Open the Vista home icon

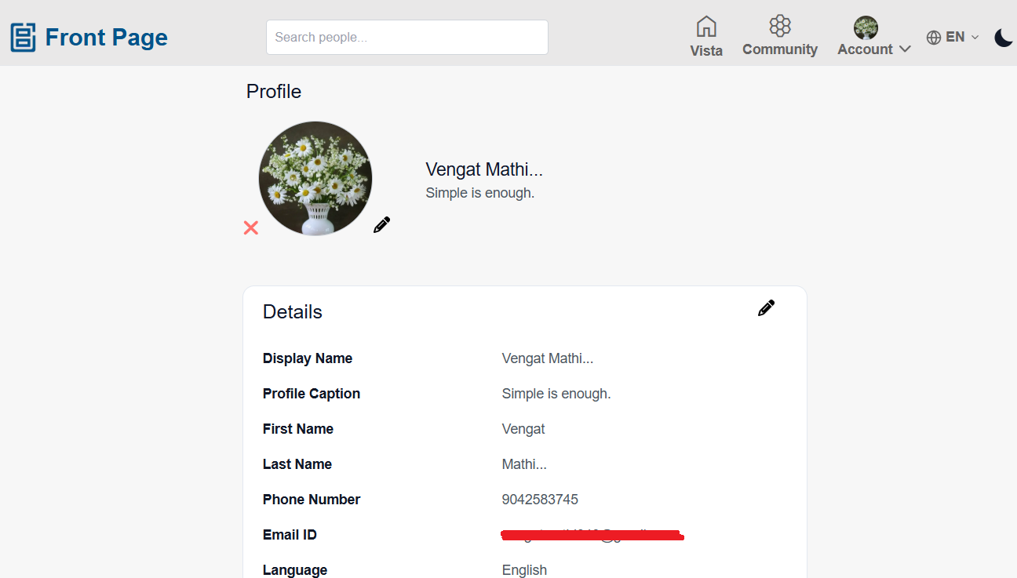click(706, 27)
